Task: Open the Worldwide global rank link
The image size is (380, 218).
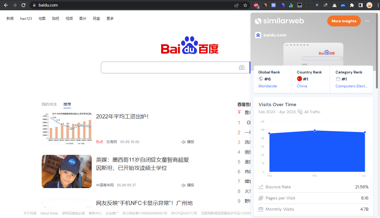Action: (x=268, y=86)
